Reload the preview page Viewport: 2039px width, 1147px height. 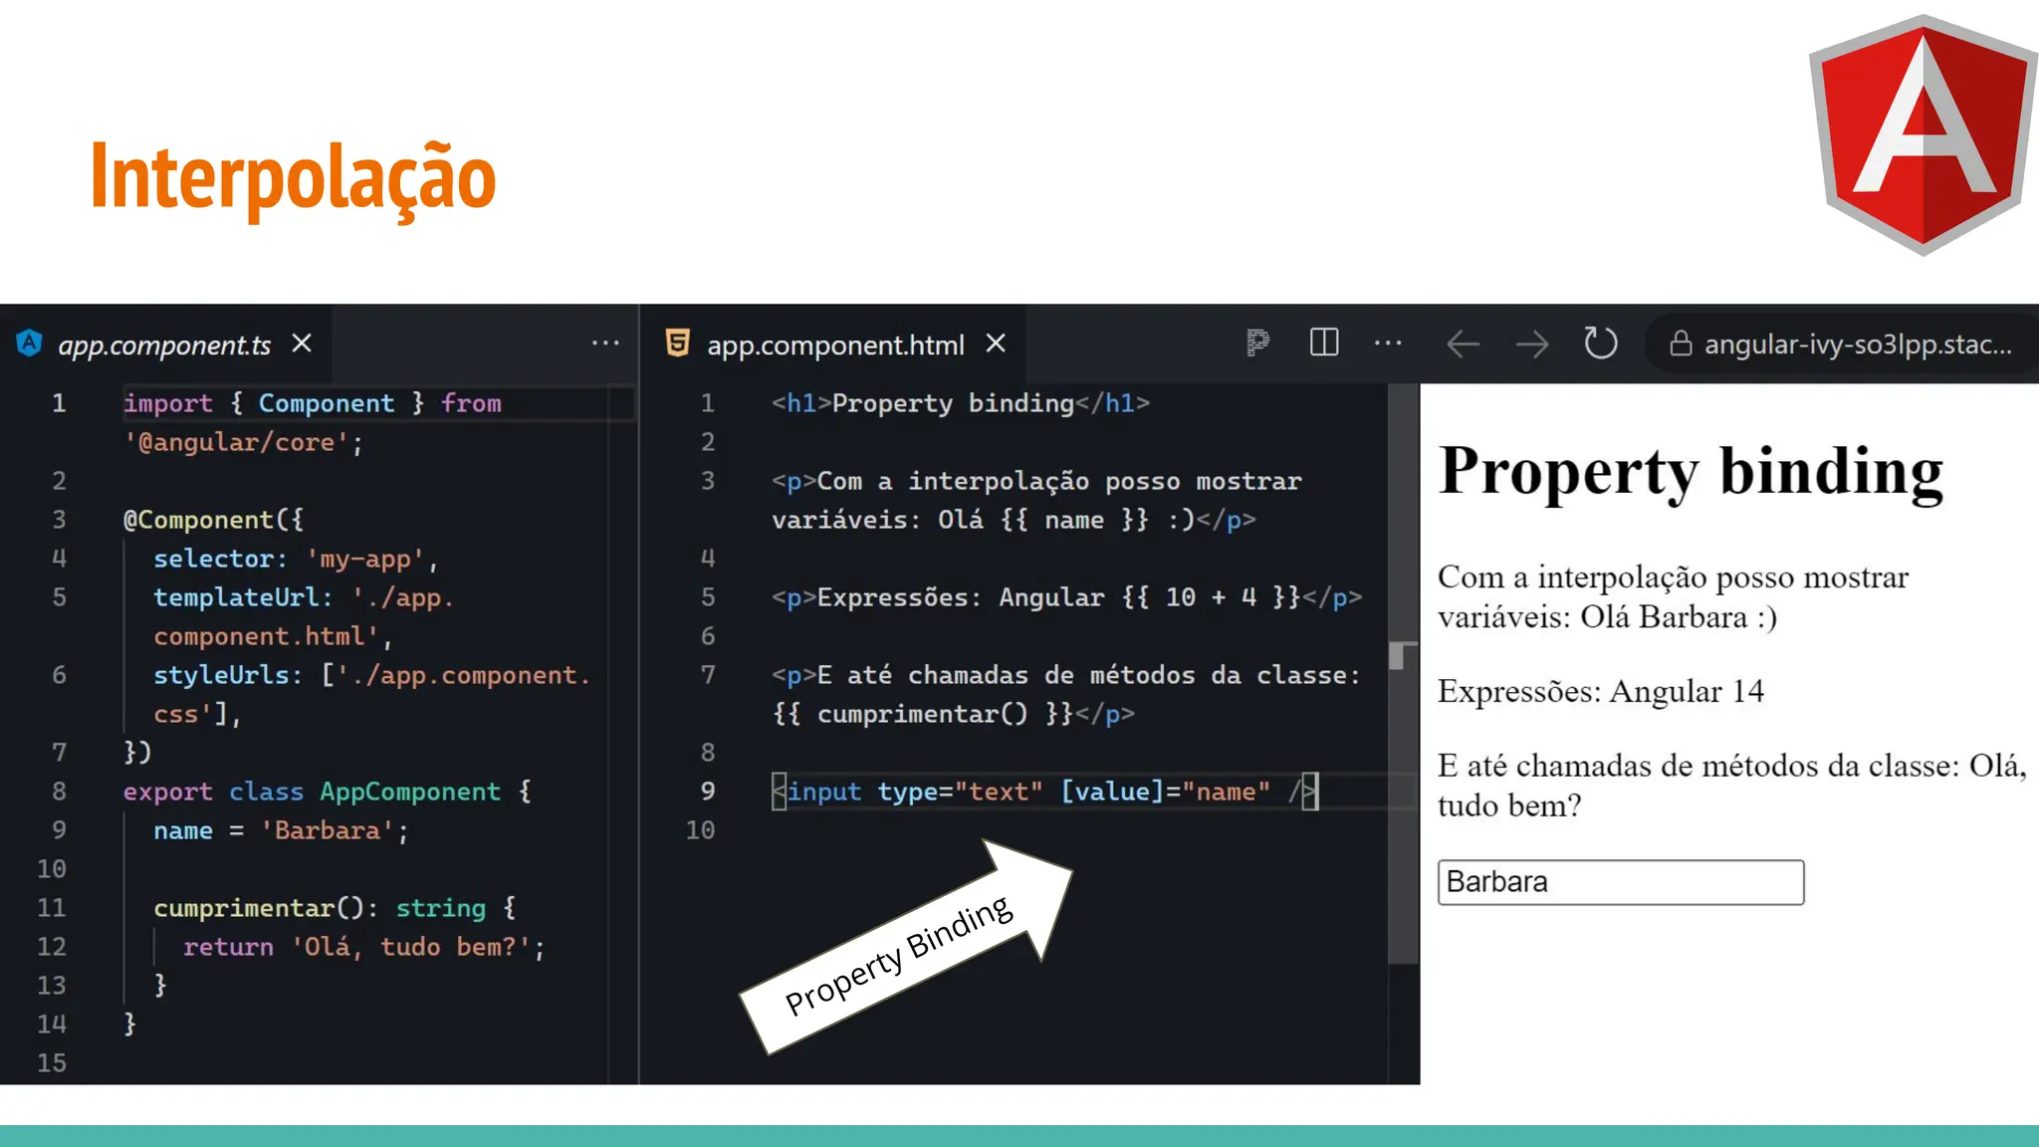[x=1600, y=344]
